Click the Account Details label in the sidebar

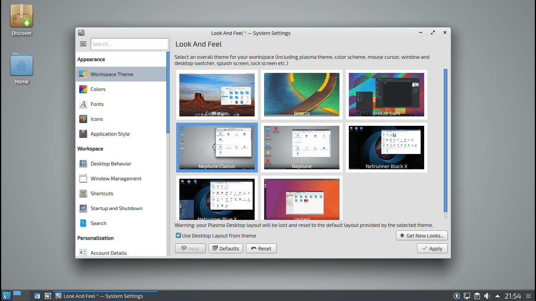point(109,253)
